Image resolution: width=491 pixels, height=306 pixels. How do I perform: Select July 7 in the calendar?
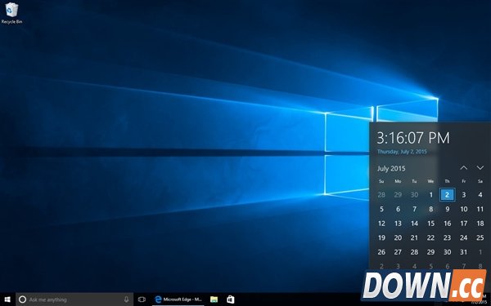414,209
